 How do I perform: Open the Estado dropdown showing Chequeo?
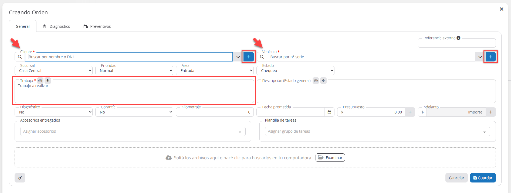pyautogui.click(x=295, y=71)
